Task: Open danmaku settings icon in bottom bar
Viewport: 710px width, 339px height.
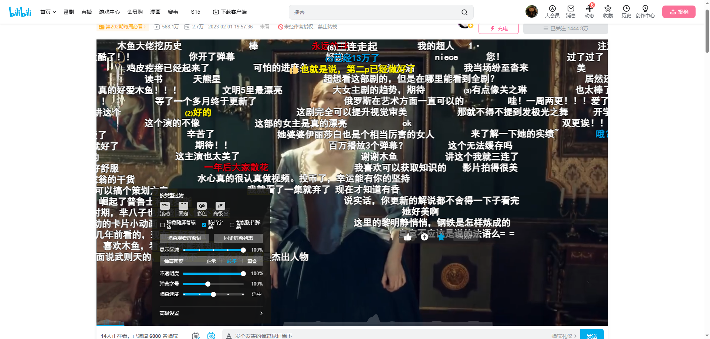Action: tap(212, 336)
